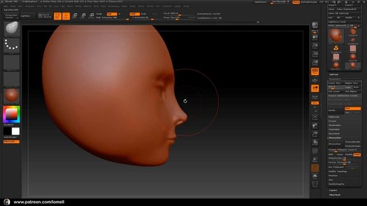Click the Del Higher button
Viewport: 367px width, 206px height.
click(x=353, y=92)
